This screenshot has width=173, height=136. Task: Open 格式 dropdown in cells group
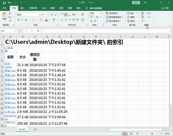[132, 21]
